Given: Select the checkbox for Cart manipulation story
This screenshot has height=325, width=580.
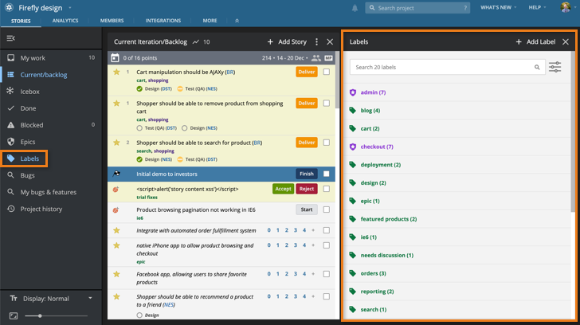Looking at the screenshot, I should tap(327, 72).
